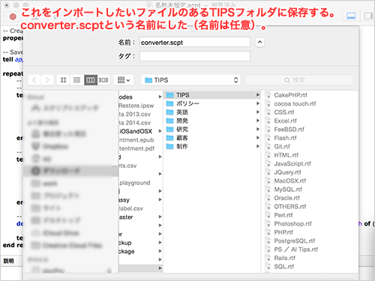Expand the 英語 folder arrow
The image size is (375, 281).
coord(257,112)
